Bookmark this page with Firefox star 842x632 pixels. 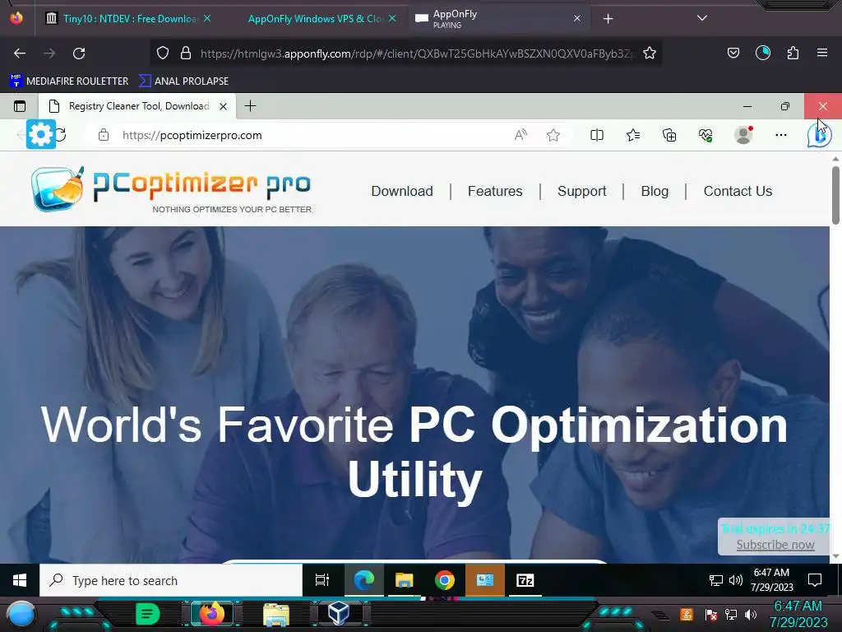tap(650, 53)
